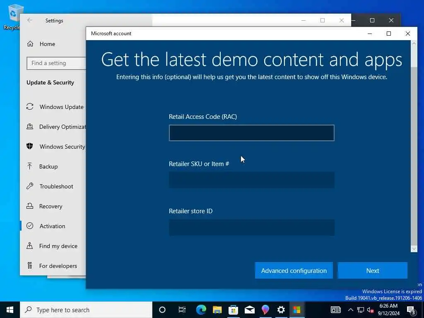Open the Windows Start menu
This screenshot has height=318, width=424.
pyautogui.click(x=10, y=310)
